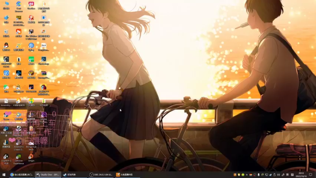316x178 pixels.
Task: Launch the PUBG desktop shortcut
Action: 19,21
